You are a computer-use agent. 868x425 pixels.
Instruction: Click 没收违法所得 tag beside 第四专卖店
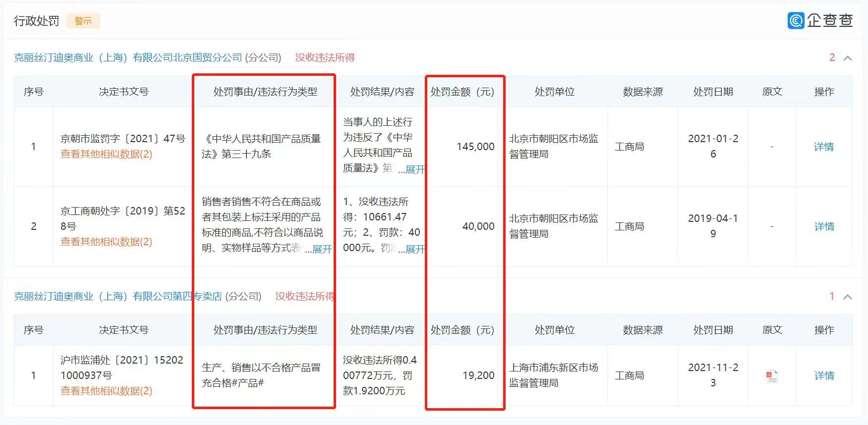(x=305, y=296)
